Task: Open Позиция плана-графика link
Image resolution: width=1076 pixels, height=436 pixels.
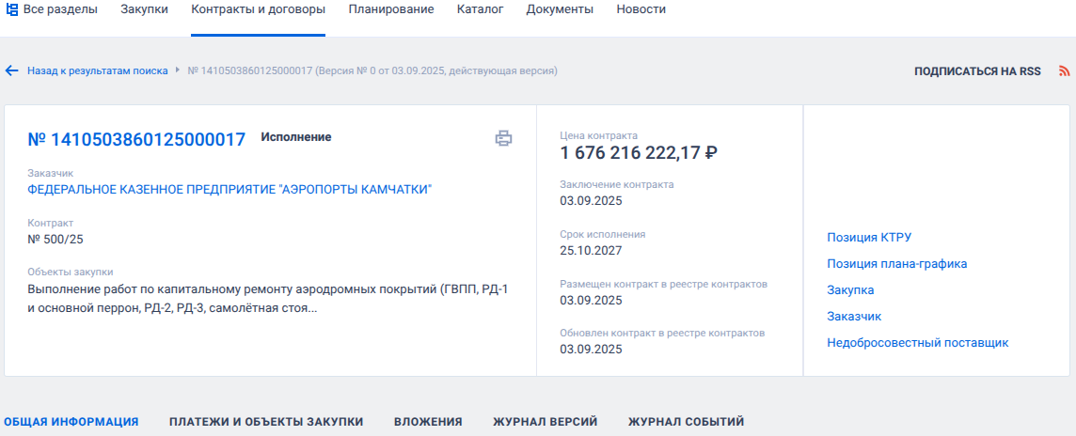Action: 897,264
